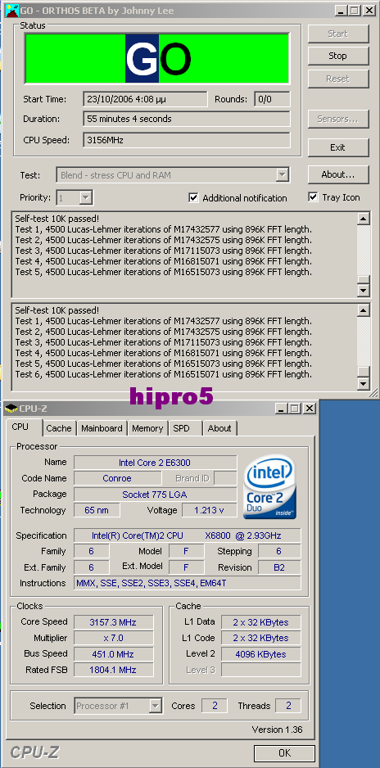Click the Technology value 65 nm
Viewport: 380px width, 768px height.
[x=97, y=510]
